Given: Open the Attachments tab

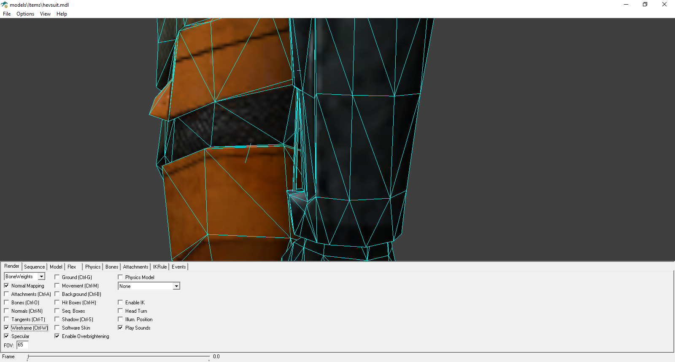Looking at the screenshot, I should 135,267.
